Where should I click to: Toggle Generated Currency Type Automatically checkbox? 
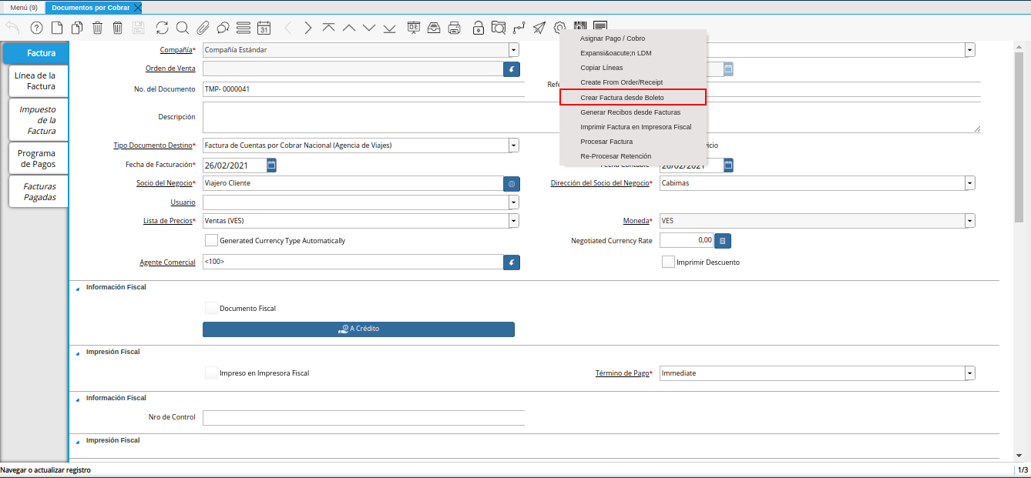point(211,240)
